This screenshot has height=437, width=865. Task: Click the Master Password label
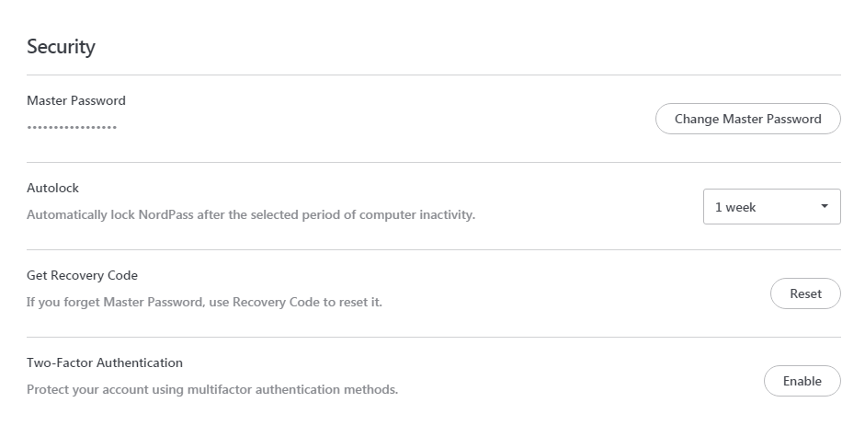click(76, 100)
